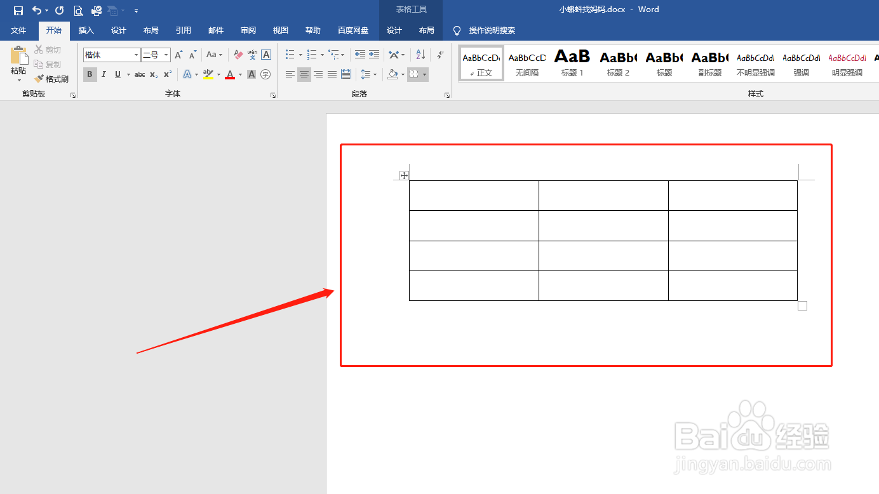The width and height of the screenshot is (879, 494).
Task: Sort content with the A-Z sort icon
Action: (420, 55)
